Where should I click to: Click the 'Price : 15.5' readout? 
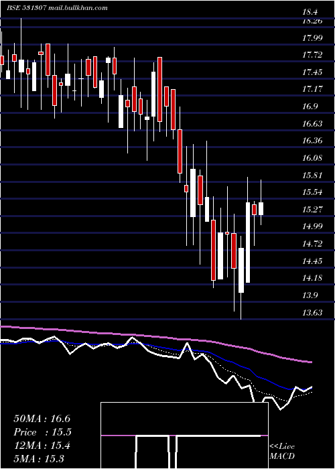point(42,432)
